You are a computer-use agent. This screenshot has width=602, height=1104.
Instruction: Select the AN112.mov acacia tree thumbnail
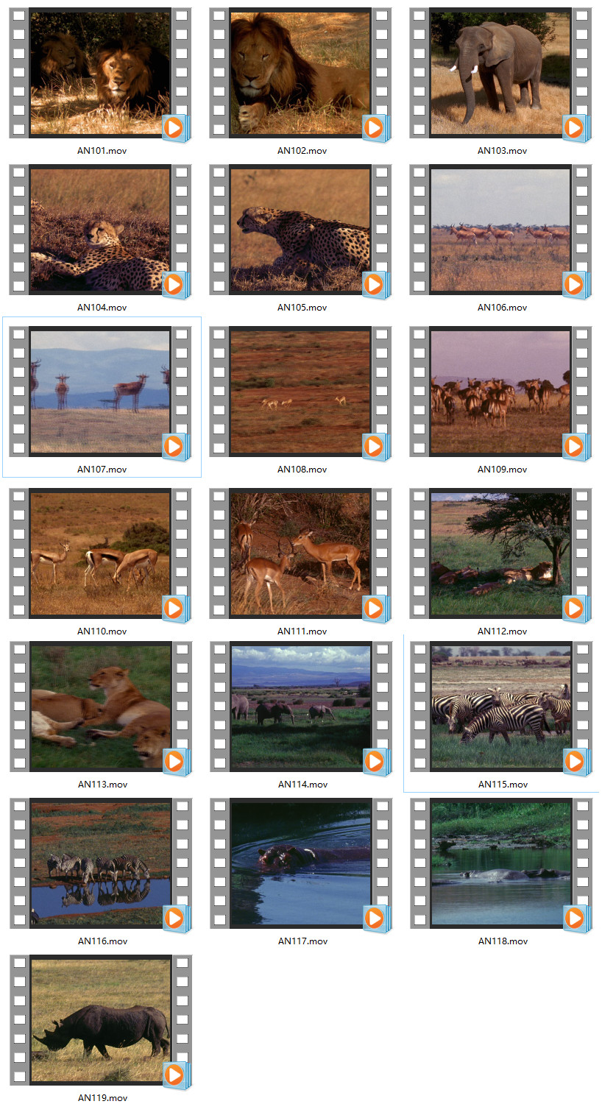[500, 553]
